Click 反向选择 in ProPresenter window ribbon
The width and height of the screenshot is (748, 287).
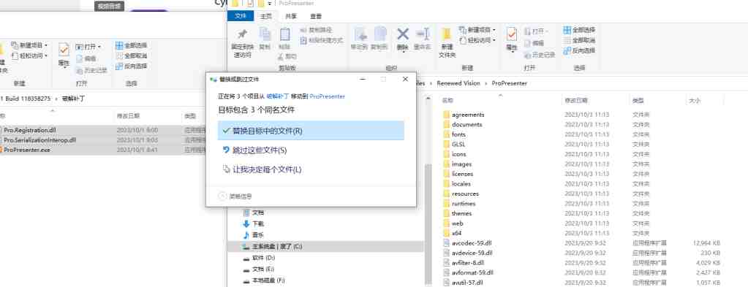(x=579, y=50)
